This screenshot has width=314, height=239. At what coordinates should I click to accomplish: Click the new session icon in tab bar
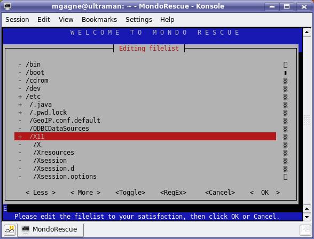pos(10,230)
